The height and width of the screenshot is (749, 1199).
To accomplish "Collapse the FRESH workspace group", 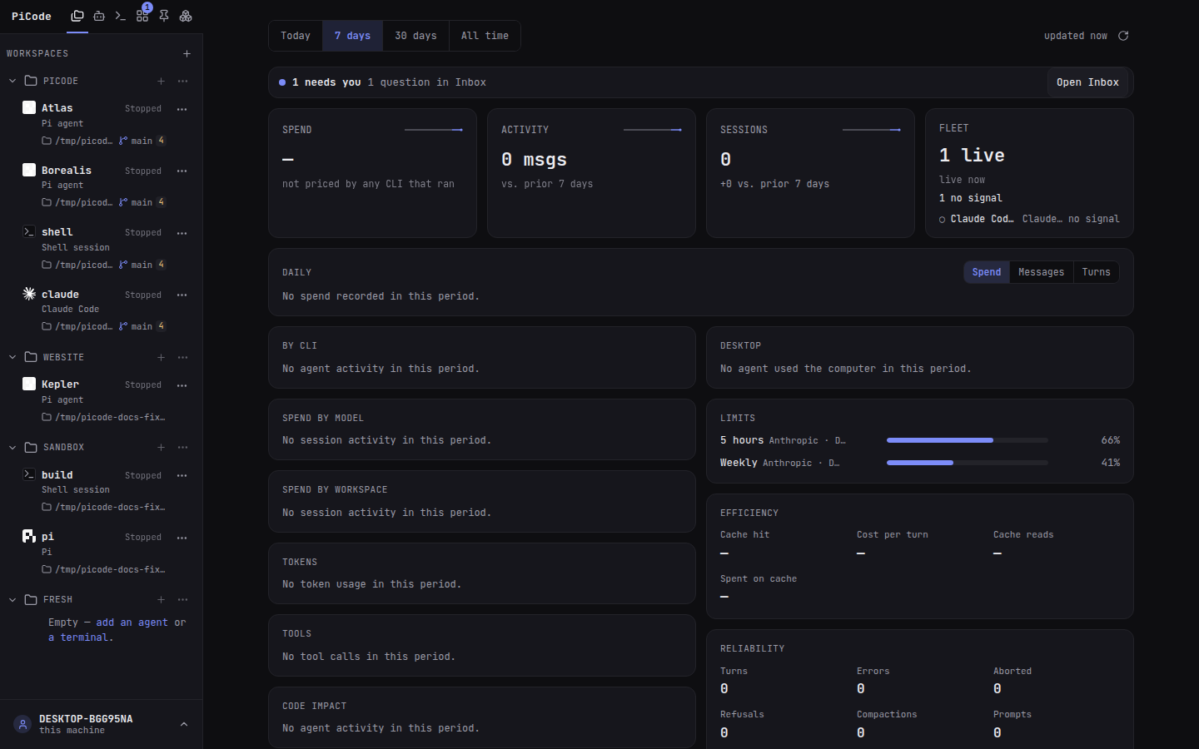I will click(12, 599).
